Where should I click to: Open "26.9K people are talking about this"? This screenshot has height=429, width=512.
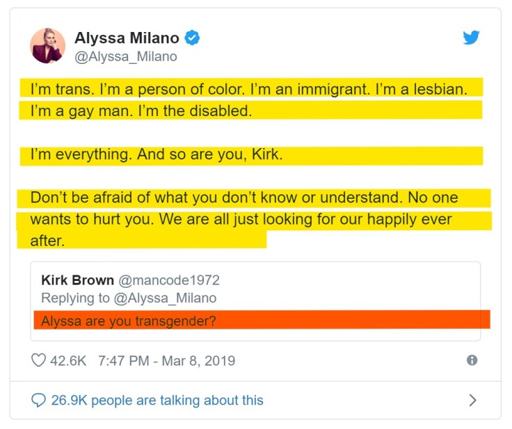pyautogui.click(x=157, y=400)
